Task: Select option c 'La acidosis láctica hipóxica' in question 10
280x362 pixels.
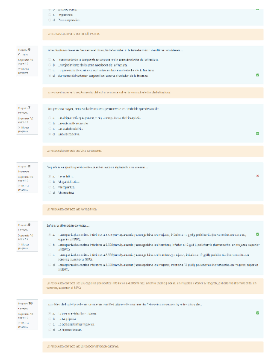Action: click(x=50, y=324)
